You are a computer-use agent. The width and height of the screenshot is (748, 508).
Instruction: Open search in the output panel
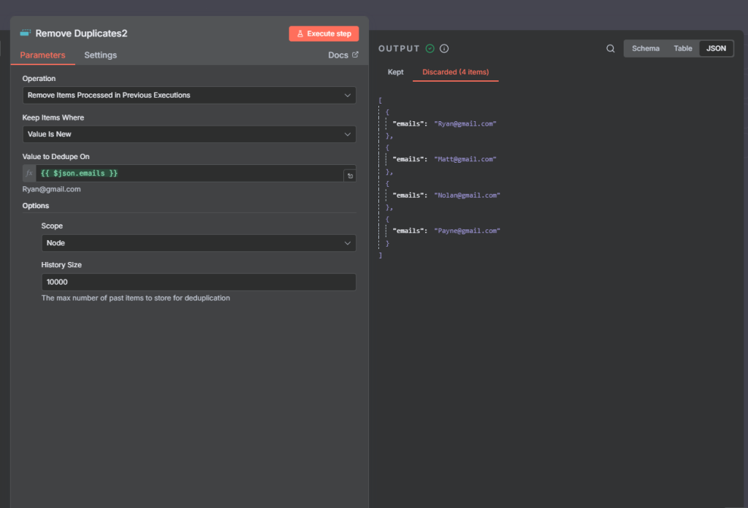(x=610, y=49)
